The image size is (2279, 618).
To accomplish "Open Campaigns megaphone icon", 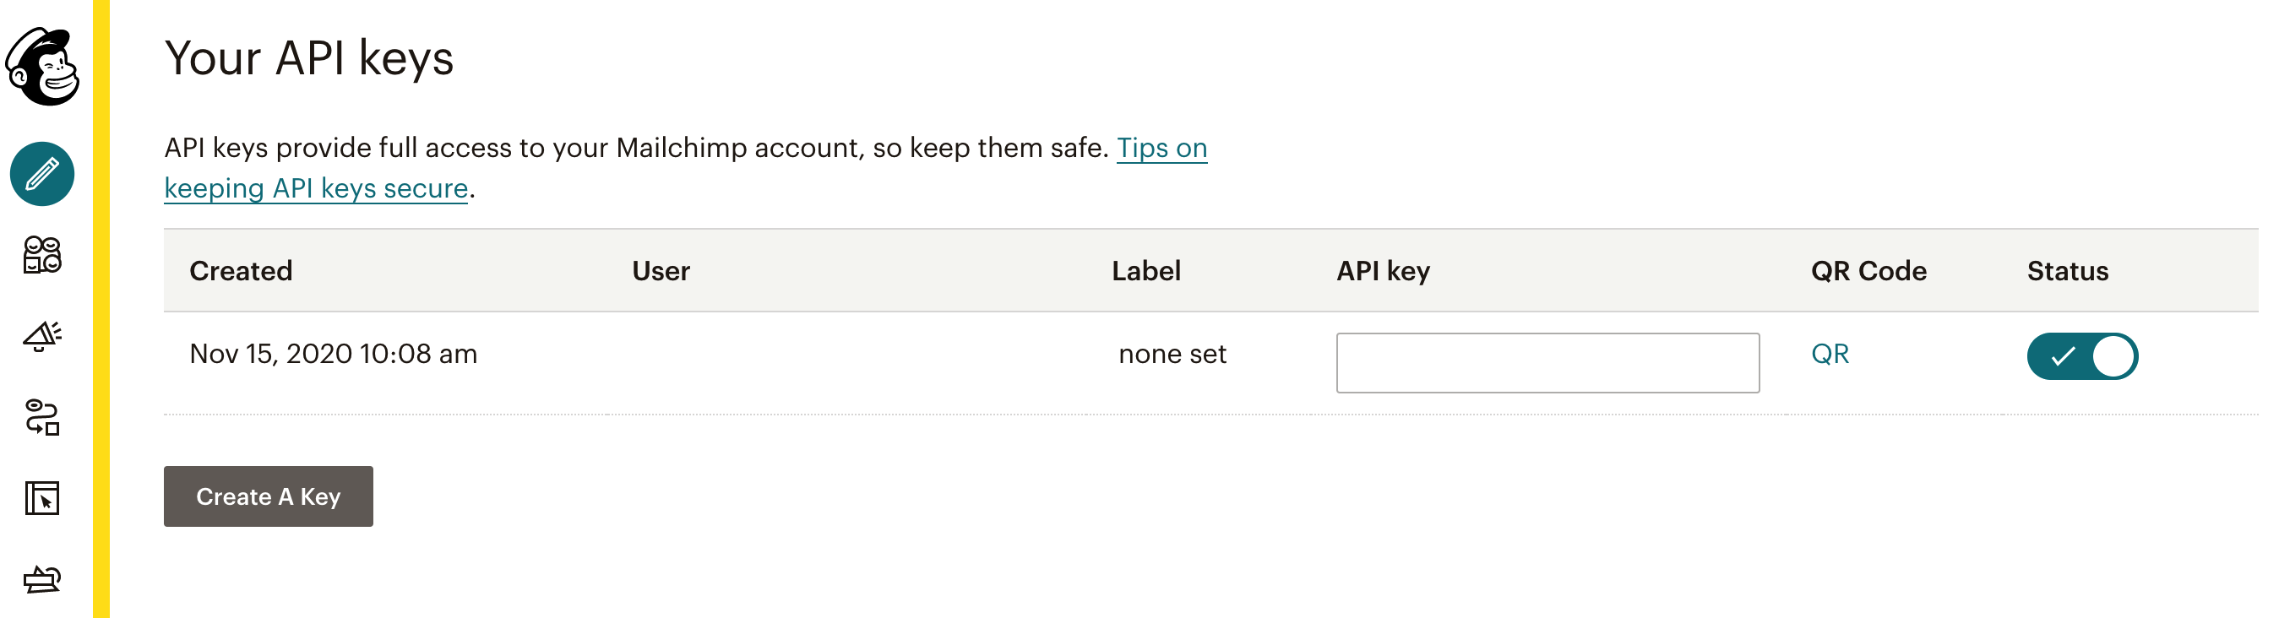I will (x=42, y=336).
